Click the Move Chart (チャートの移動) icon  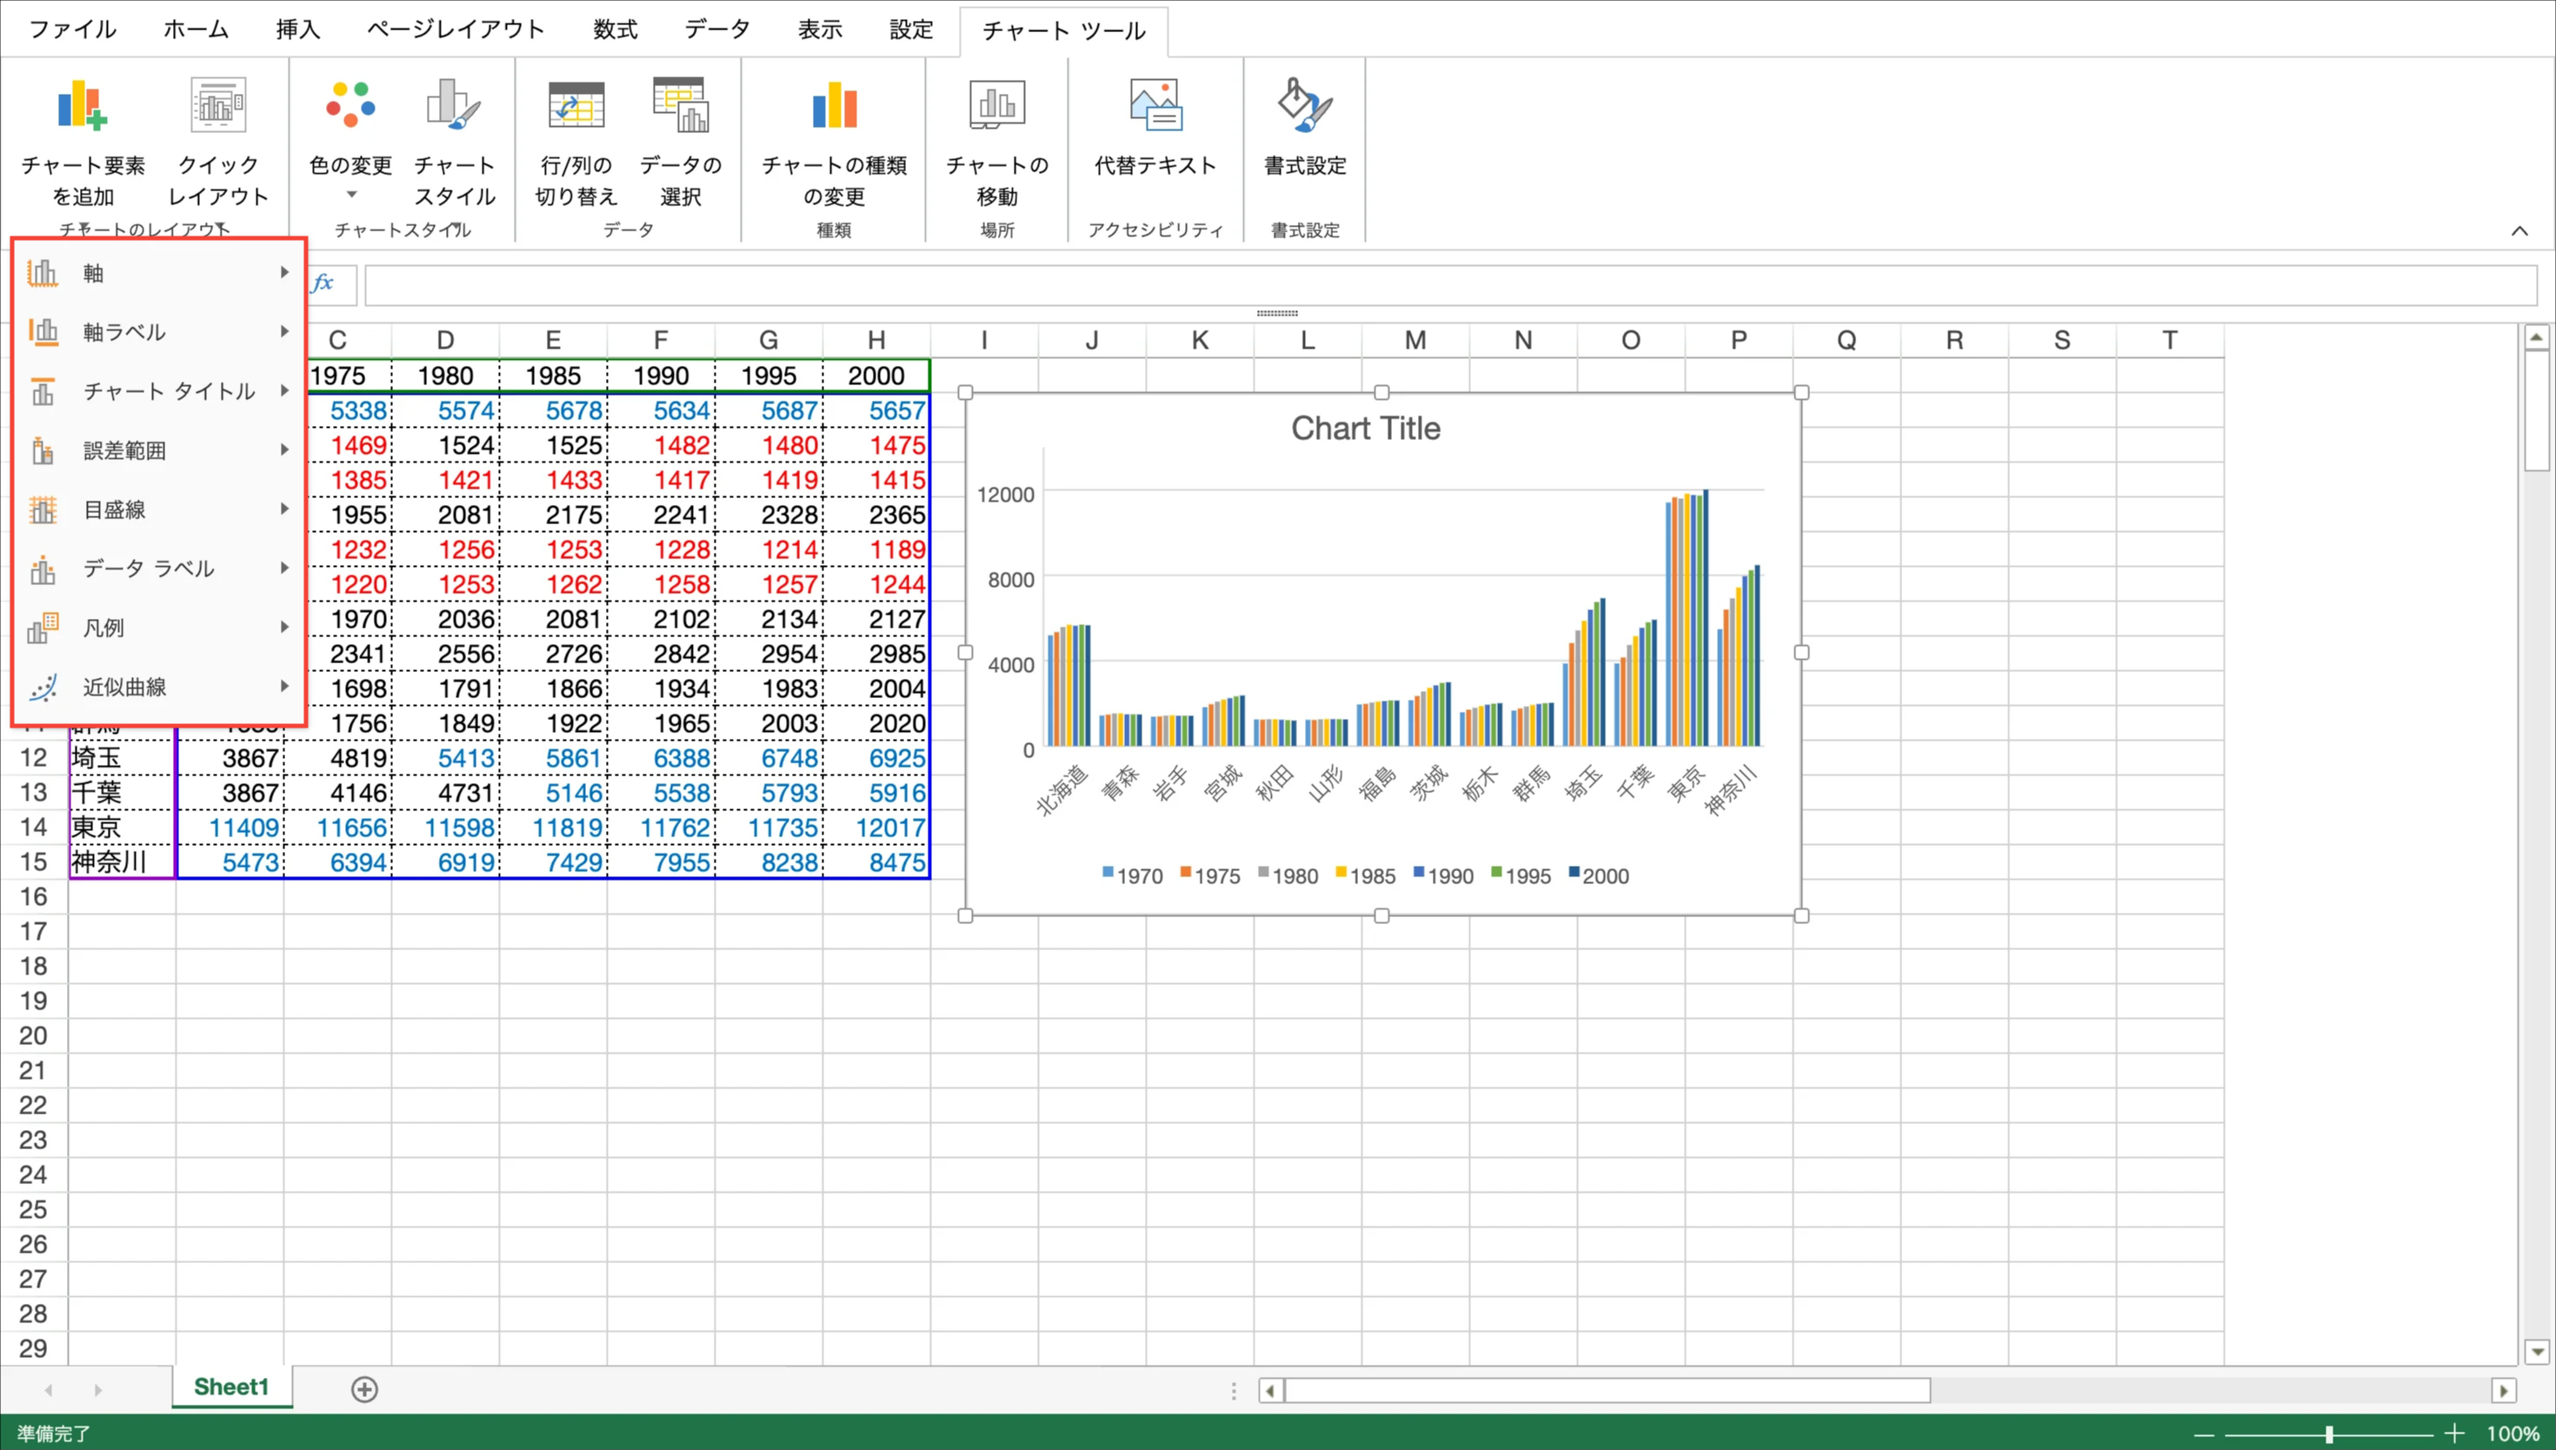[996, 105]
